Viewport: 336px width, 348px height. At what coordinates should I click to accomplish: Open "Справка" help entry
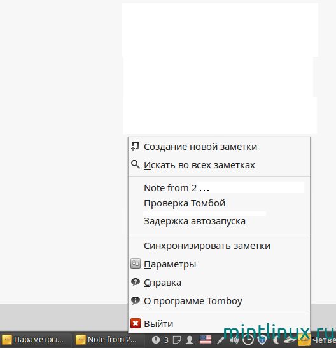point(219,283)
